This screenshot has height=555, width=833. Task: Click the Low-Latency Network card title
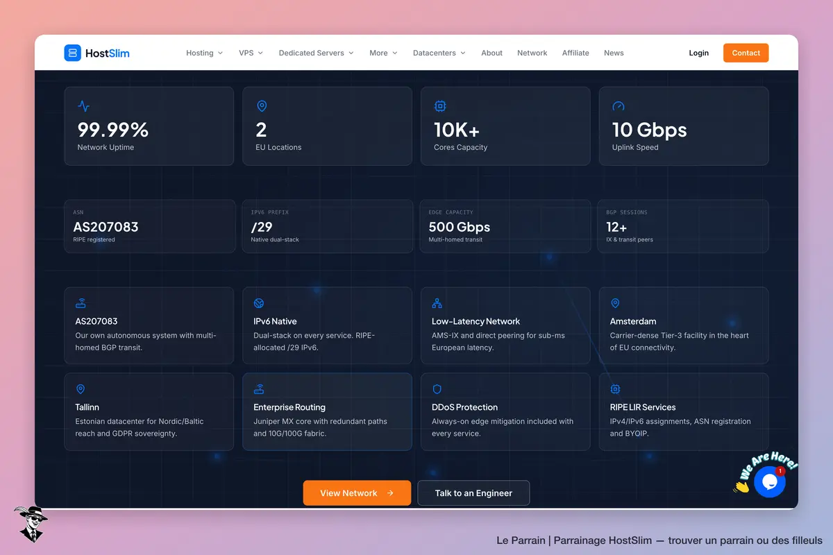(476, 321)
